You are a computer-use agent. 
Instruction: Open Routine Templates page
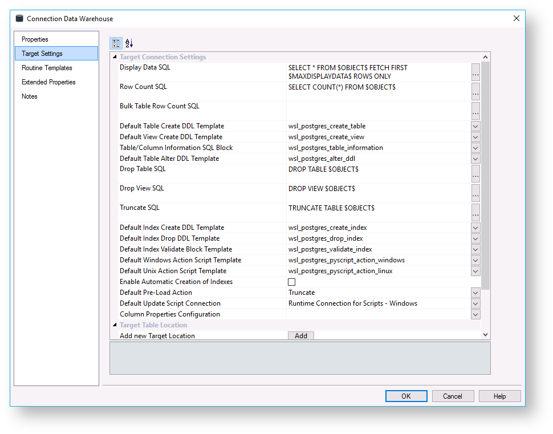coord(56,68)
